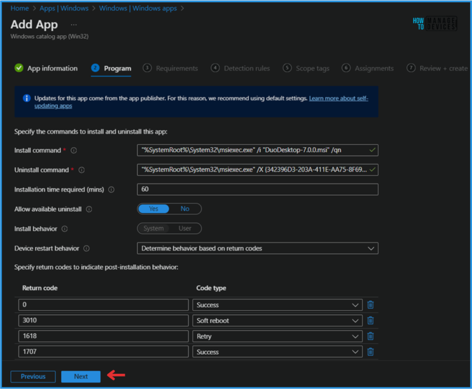Click the info icon beside Uninstall command
The height and width of the screenshot is (389, 472).
click(82, 170)
